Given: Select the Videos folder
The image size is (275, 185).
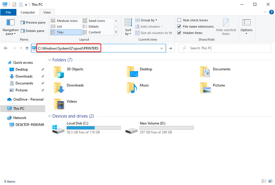Looking at the screenshot, I should [x=65, y=104].
